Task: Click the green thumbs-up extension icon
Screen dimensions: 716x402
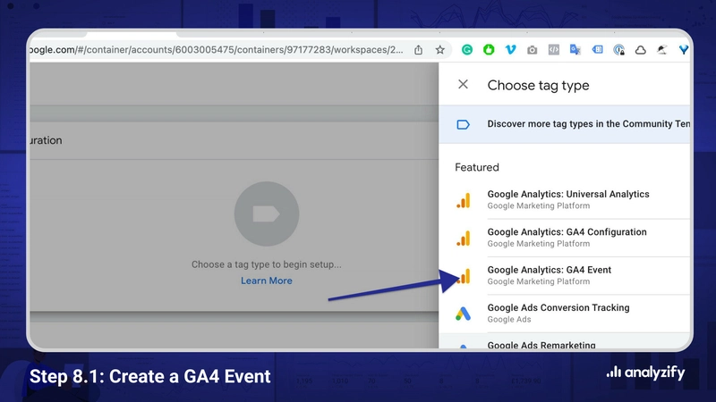Action: pos(489,50)
